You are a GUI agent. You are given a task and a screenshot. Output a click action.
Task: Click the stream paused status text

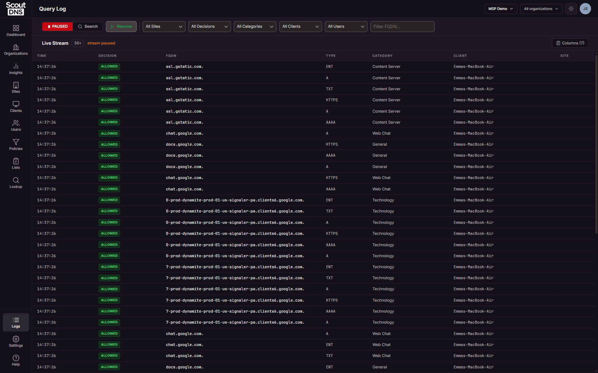tap(101, 43)
